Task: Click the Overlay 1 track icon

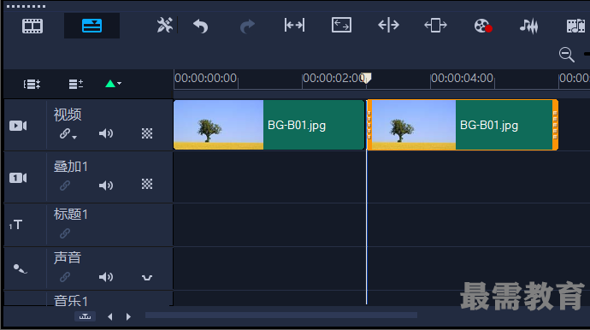Action: pos(18,178)
